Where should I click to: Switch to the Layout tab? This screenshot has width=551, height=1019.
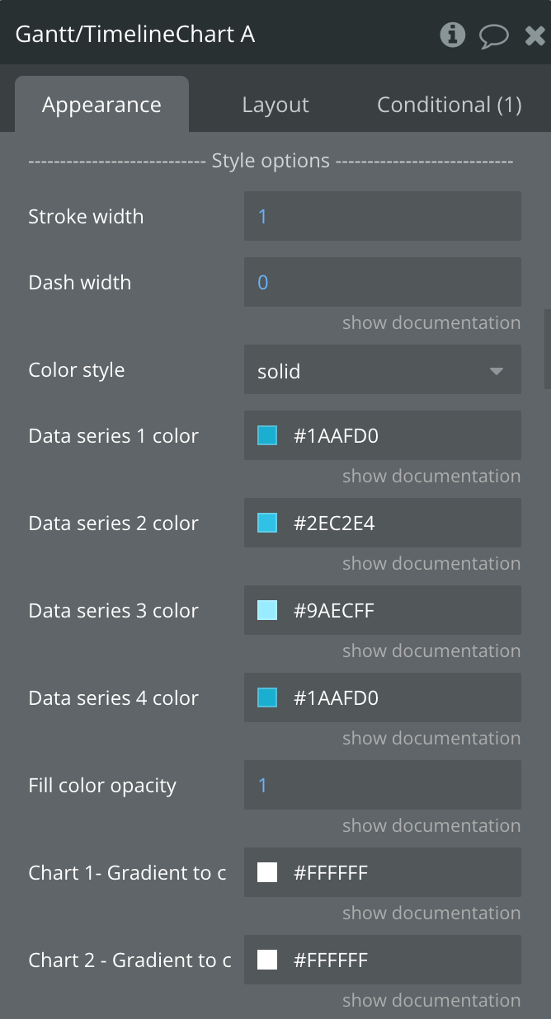click(x=275, y=105)
